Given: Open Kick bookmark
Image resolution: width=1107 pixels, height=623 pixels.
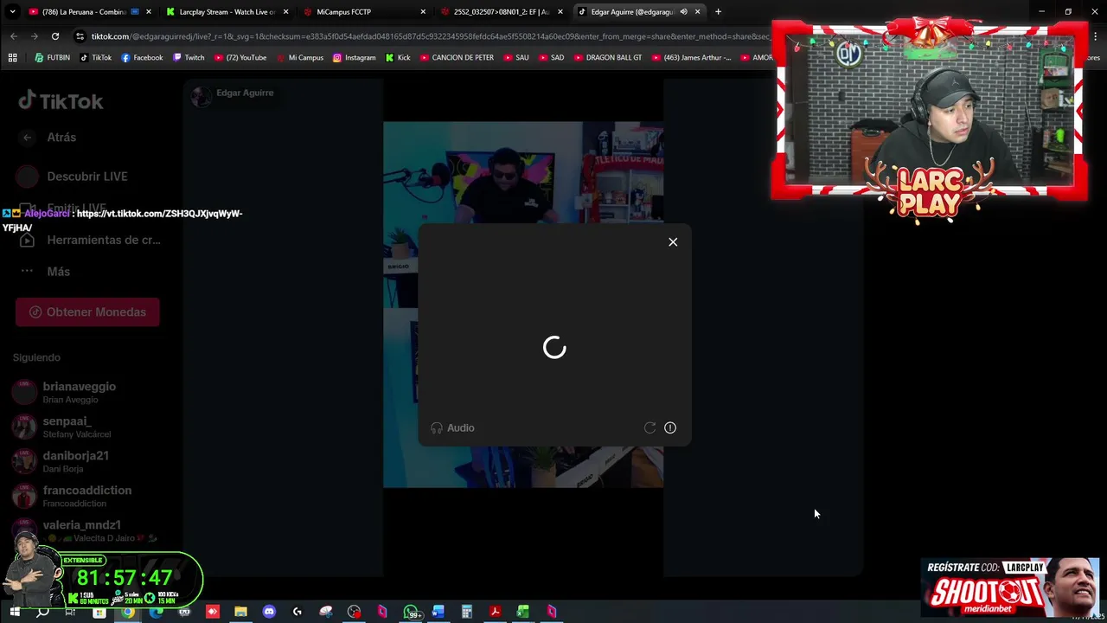Looking at the screenshot, I should 398,58.
